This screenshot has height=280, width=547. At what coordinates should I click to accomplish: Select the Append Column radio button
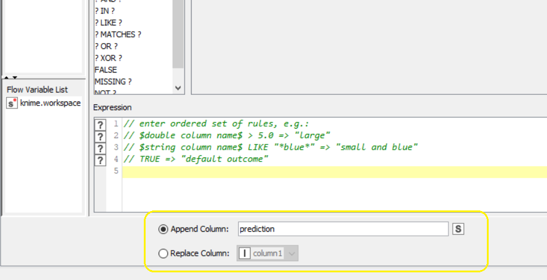(x=163, y=229)
